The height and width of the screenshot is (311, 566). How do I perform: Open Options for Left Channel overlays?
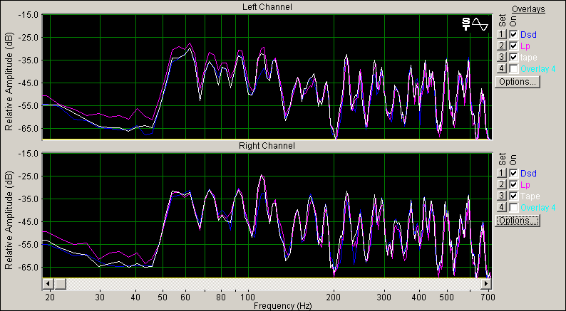point(518,81)
